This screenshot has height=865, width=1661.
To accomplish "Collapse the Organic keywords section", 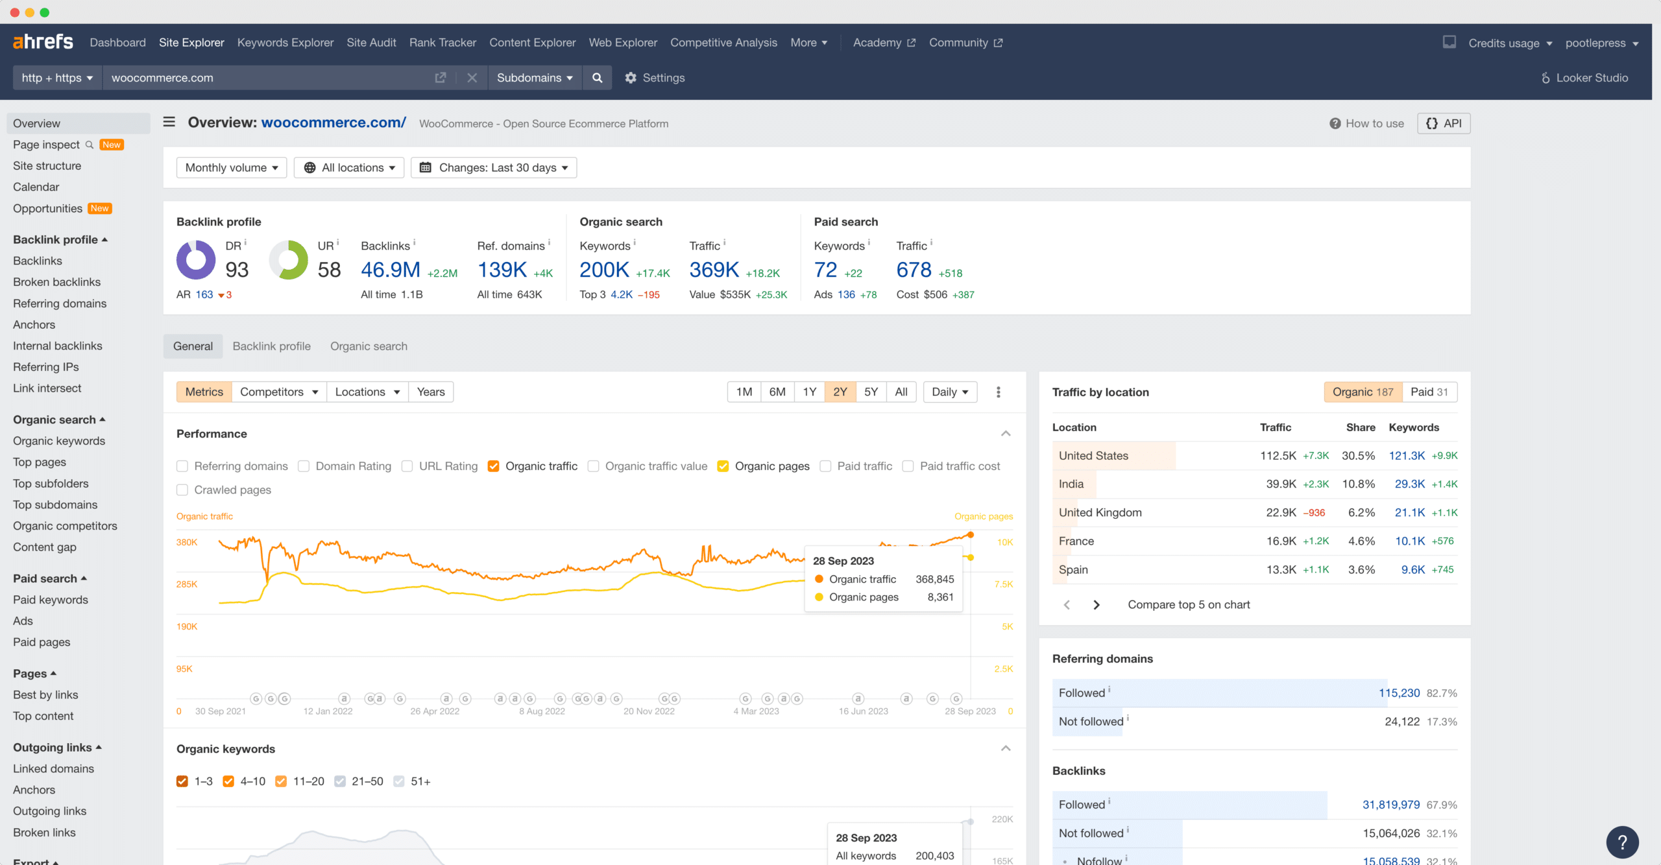I will click(x=1006, y=749).
